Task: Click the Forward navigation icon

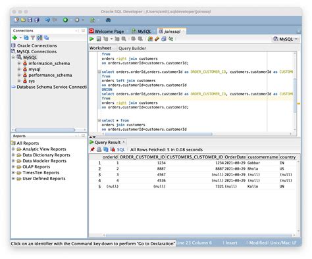Action: pos(77,20)
